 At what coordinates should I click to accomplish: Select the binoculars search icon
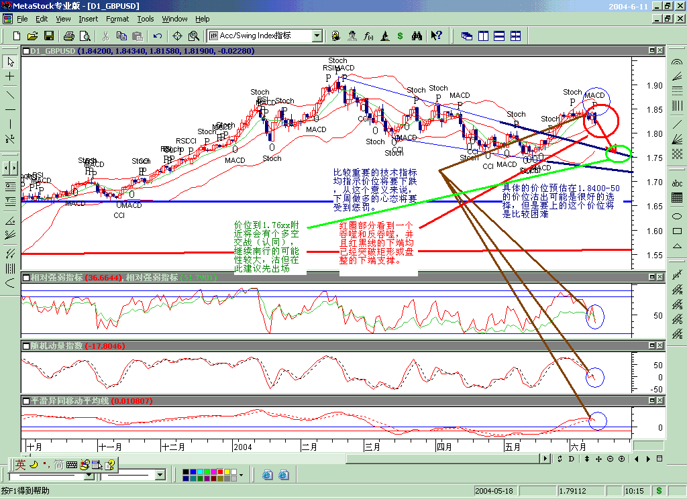pos(417,36)
